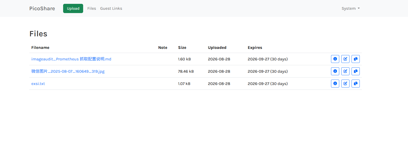
Task: Open Guest Links in the navbar
Action: tap(111, 8)
